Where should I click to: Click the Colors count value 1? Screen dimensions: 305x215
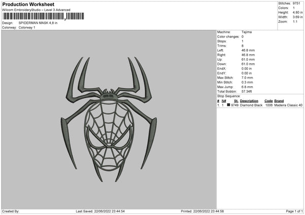[294, 8]
